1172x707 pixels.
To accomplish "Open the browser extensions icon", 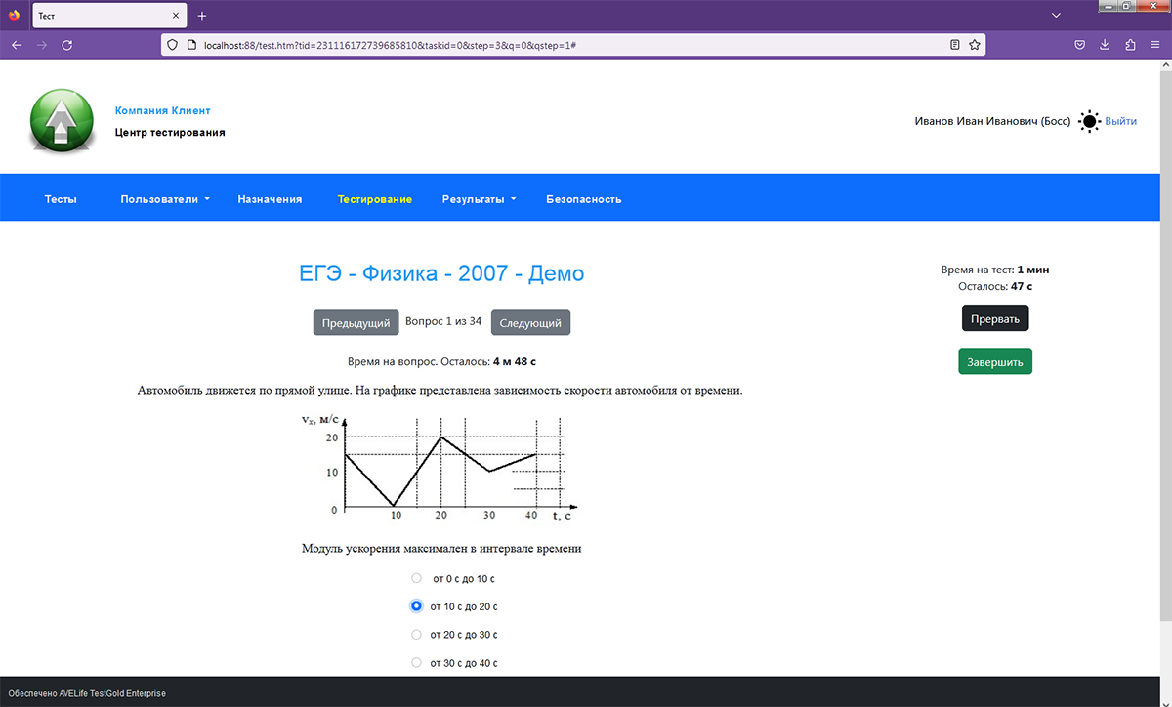I will [1130, 45].
